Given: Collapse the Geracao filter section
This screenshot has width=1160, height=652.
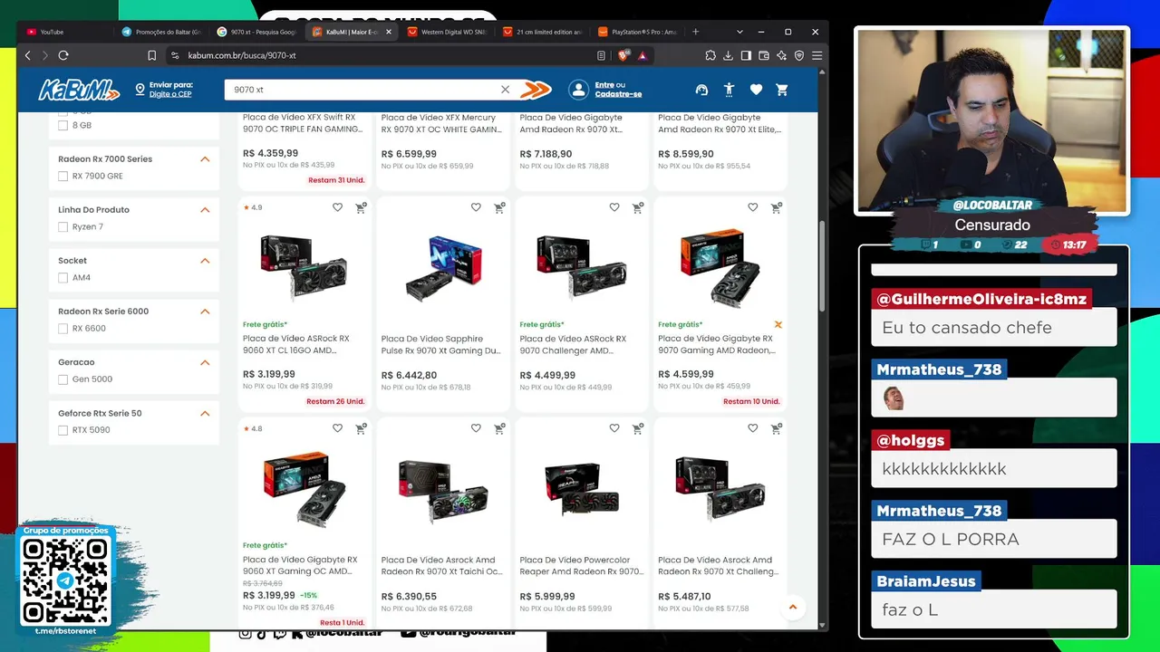Looking at the screenshot, I should [x=205, y=362].
